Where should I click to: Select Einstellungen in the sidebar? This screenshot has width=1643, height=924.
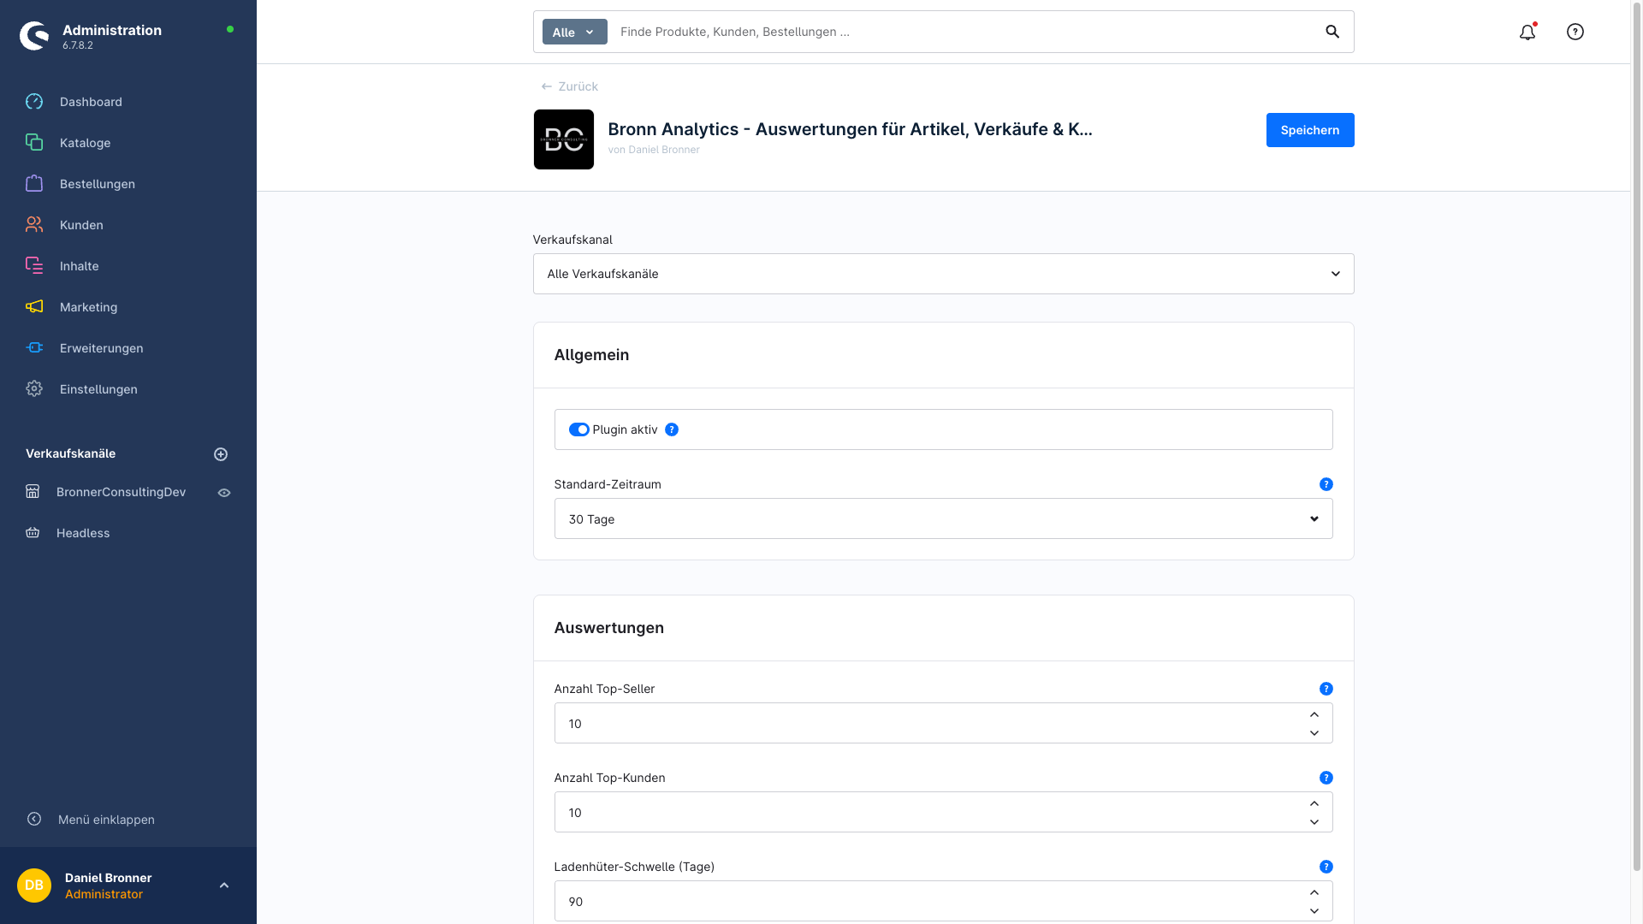[98, 389]
